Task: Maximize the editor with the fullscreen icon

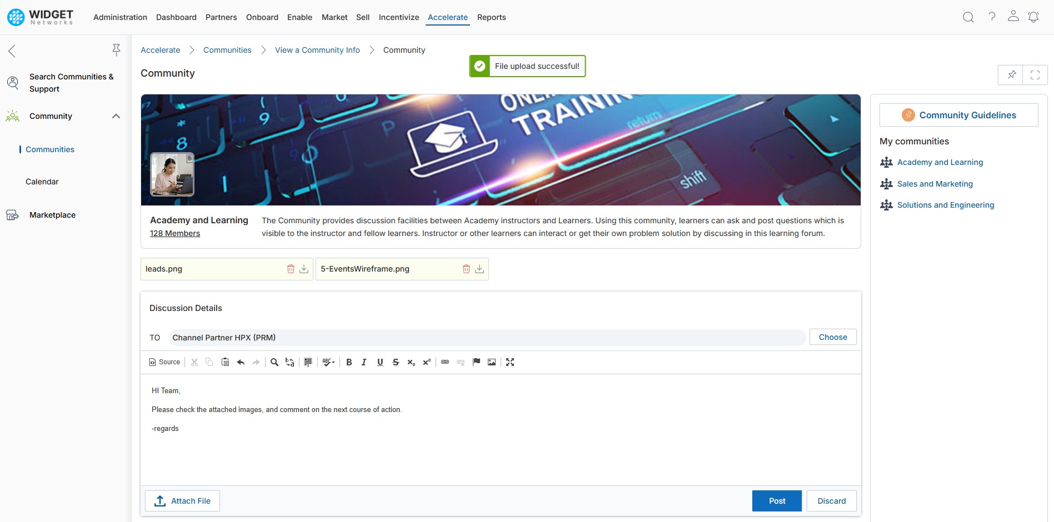Action: pos(510,362)
